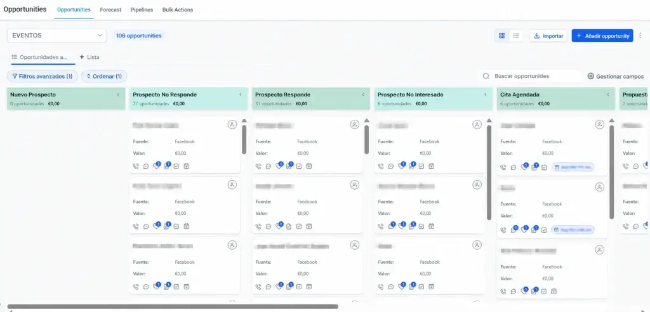Click scroll-up arrow of Cita Agendada column
Screen dimensions: 650x312
[x=611, y=120]
